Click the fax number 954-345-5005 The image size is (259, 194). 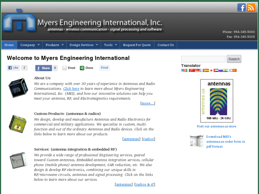(x=244, y=37)
